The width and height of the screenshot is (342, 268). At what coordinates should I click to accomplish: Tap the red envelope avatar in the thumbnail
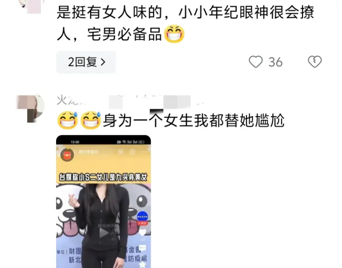click(67, 155)
